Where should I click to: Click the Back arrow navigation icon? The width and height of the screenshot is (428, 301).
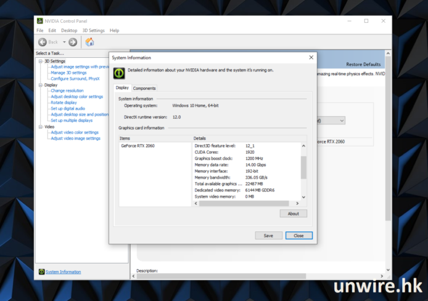click(x=43, y=42)
